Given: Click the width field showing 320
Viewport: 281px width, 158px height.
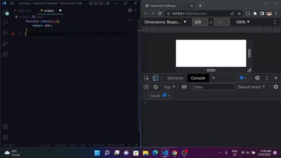Looking at the screenshot, I should click(200, 22).
